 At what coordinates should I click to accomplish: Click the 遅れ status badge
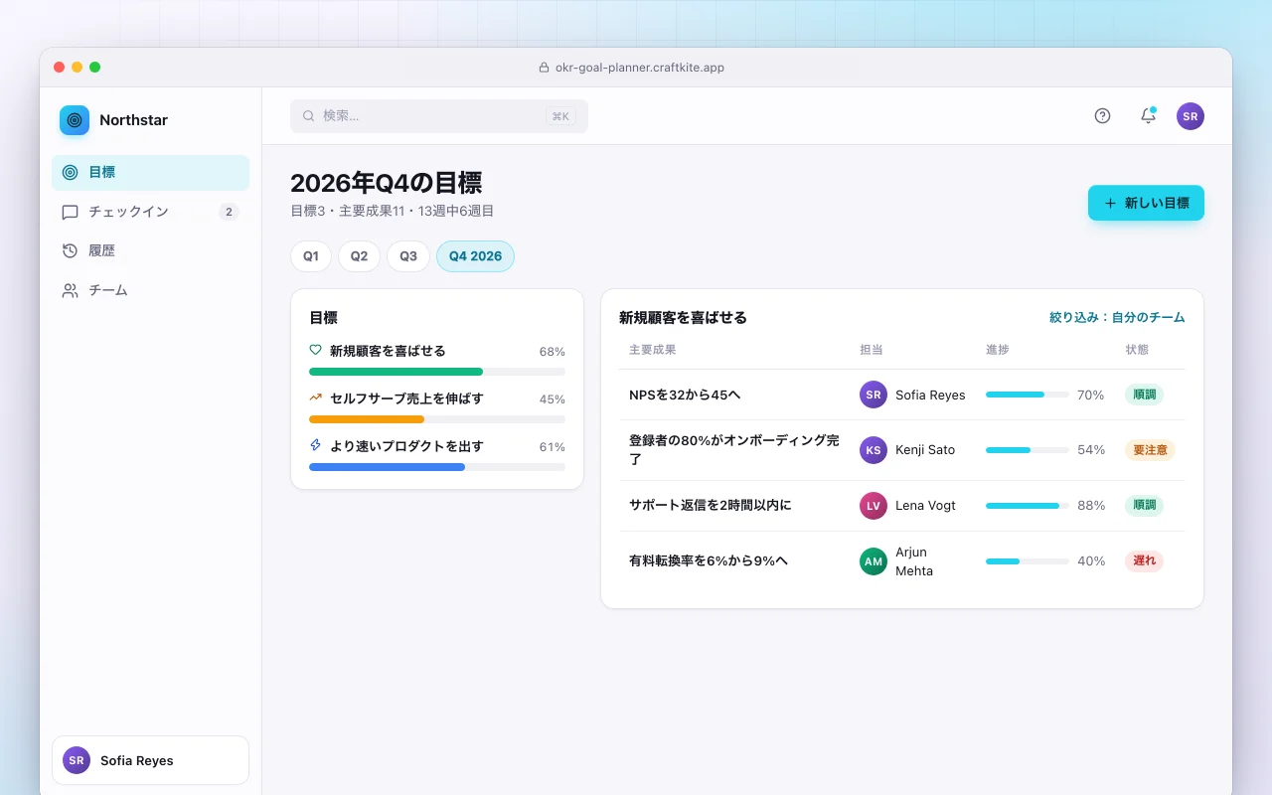point(1144,560)
